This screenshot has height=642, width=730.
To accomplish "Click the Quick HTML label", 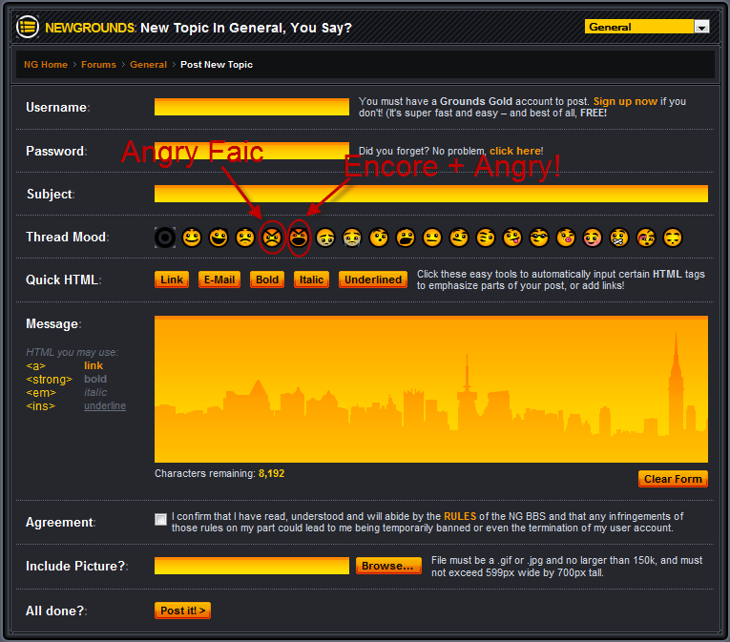I will [x=63, y=280].
